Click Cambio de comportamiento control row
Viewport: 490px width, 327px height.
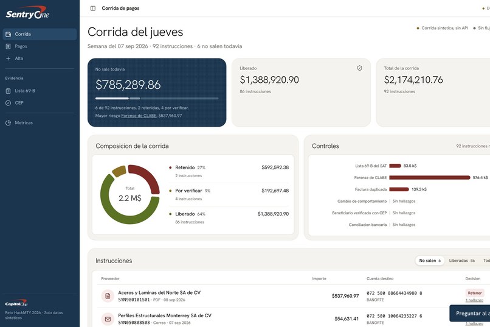pos(376,201)
